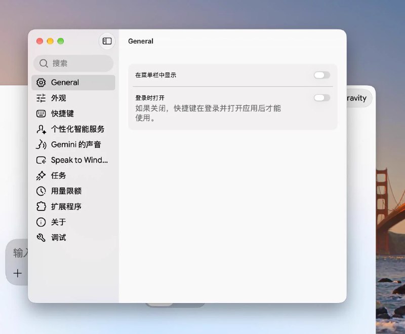The height and width of the screenshot is (334, 405).
Task: Toggle the sidebar with the panel button
Action: point(107,41)
